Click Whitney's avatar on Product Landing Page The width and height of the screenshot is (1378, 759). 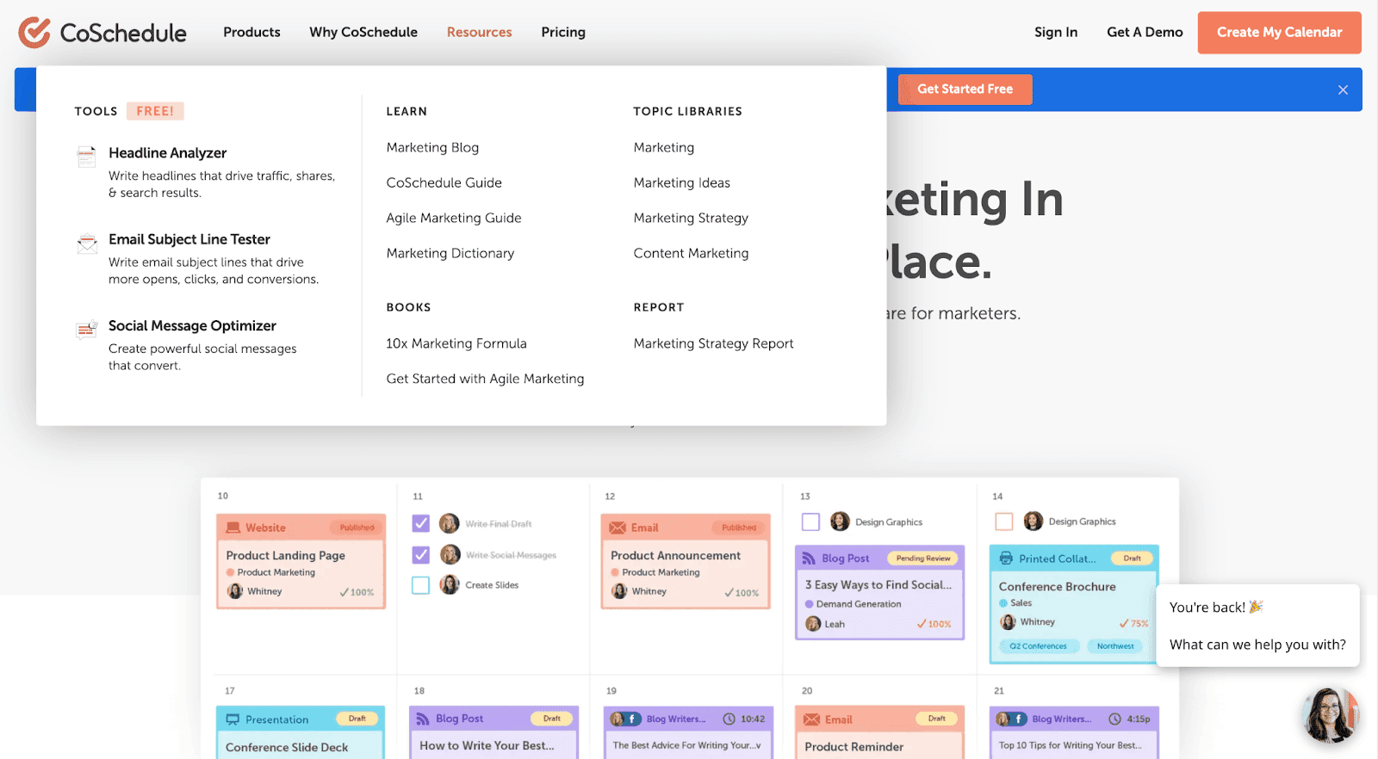235,591
